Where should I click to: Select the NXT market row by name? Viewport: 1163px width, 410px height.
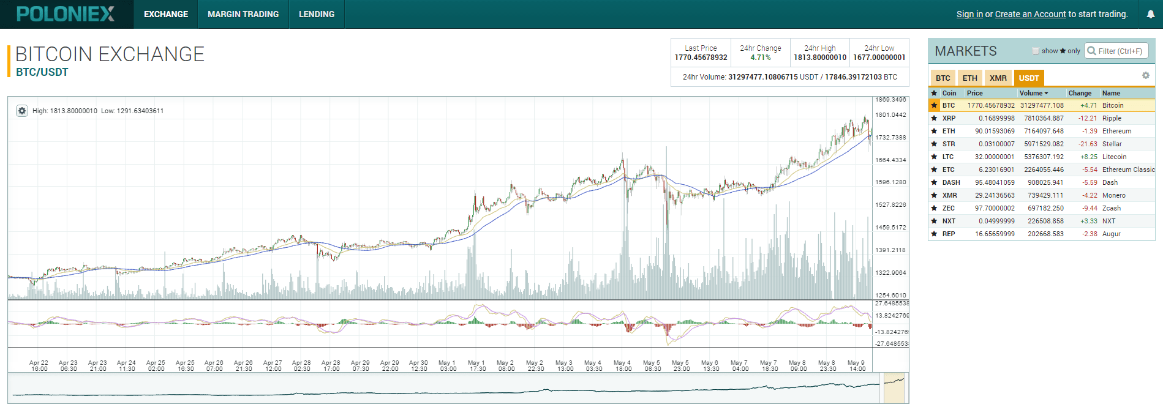[x=1108, y=221]
